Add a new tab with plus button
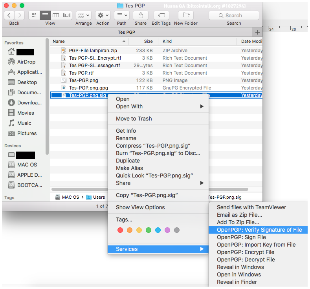 coord(257,32)
